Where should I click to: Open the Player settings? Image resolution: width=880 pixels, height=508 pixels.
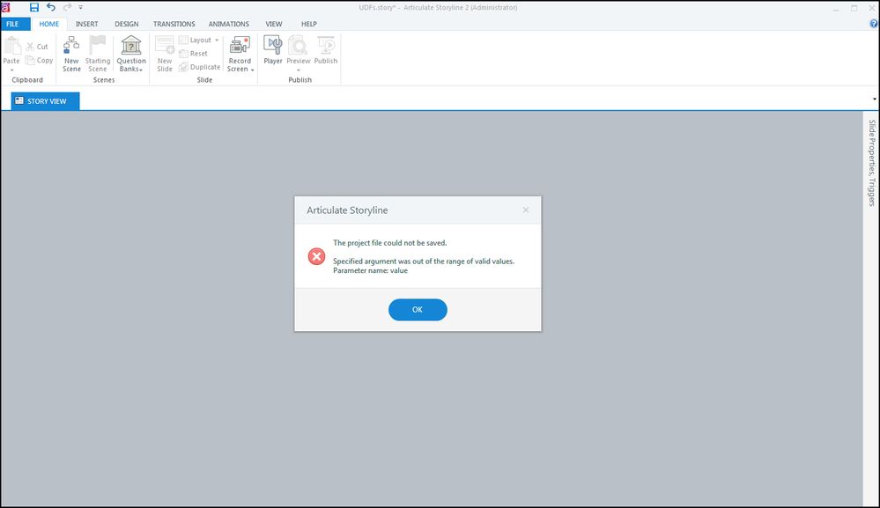tap(273, 46)
